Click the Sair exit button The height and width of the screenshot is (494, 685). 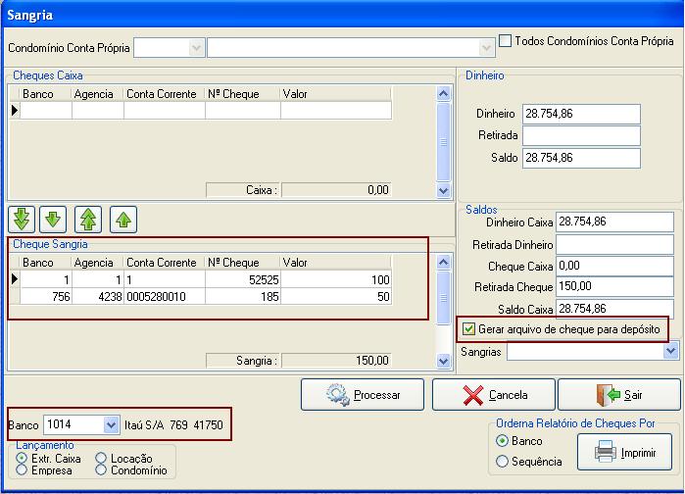pos(619,395)
